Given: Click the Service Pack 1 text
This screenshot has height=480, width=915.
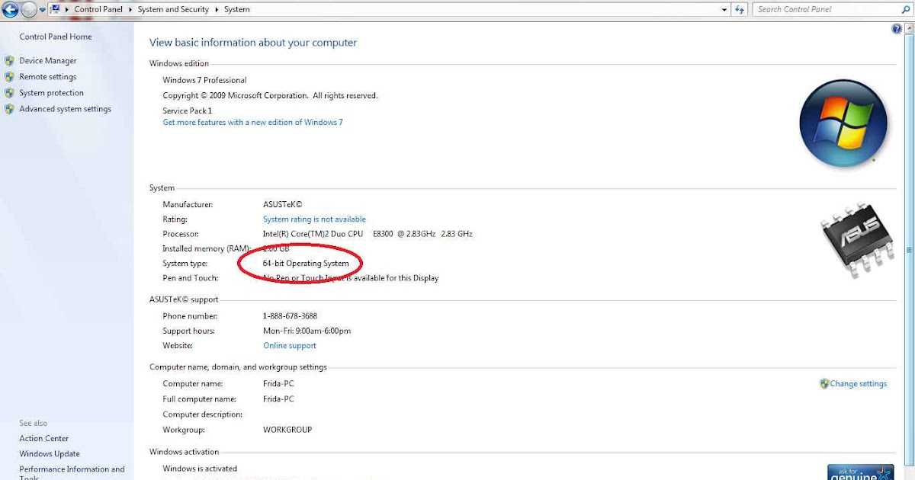Looking at the screenshot, I should (x=188, y=110).
